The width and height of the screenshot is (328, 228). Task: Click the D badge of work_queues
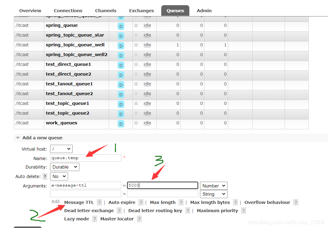click(x=121, y=124)
